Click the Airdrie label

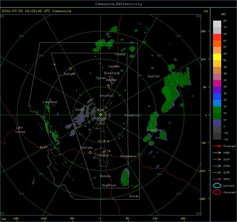pyautogui.click(x=104, y=141)
